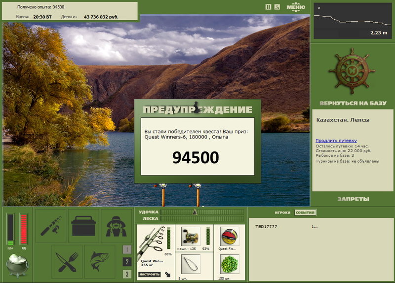Click the groundbait cauldron pot
Image resolution: width=395 pixels, height=283 pixels.
[17, 265]
